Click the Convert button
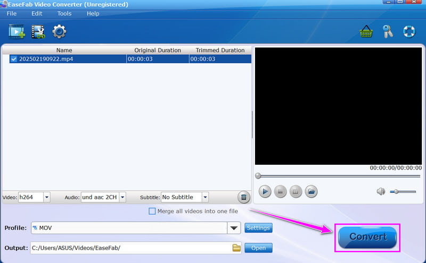This screenshot has width=426, height=263. (367, 237)
